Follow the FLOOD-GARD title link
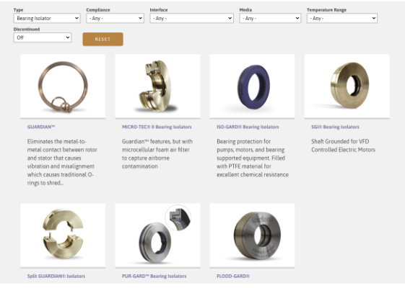This screenshot has width=405, height=288. [233, 276]
